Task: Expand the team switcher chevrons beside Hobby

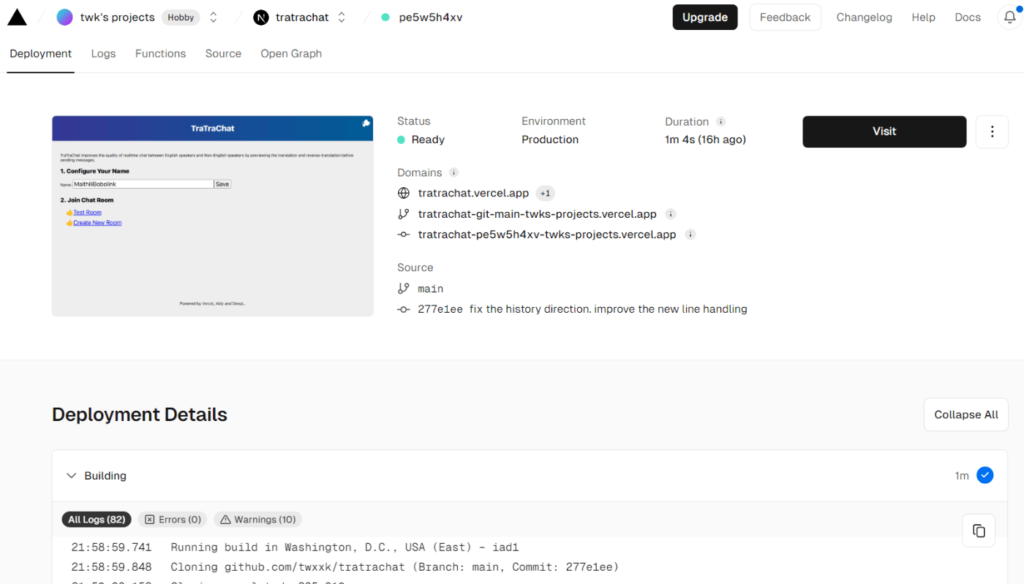Action: click(x=214, y=18)
